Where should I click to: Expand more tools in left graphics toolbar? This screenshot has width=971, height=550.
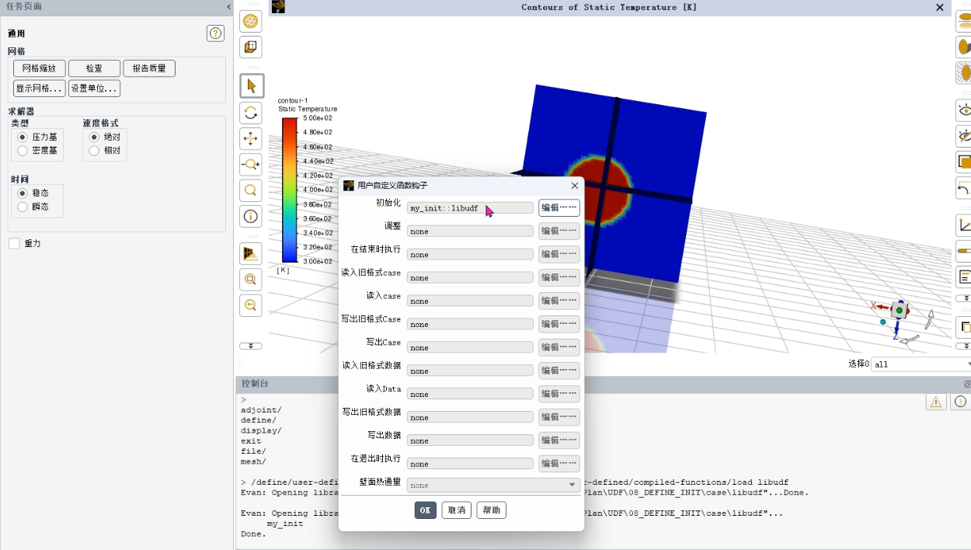click(250, 346)
